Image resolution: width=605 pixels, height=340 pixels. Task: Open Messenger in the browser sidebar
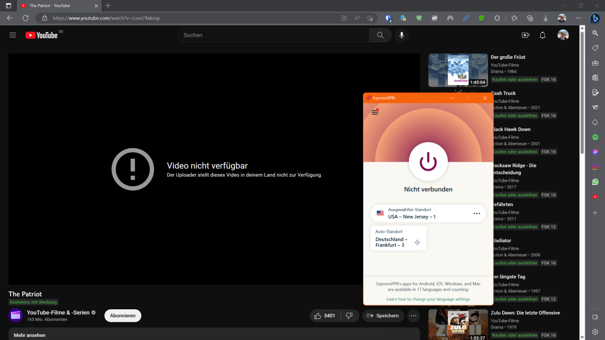pos(595,152)
